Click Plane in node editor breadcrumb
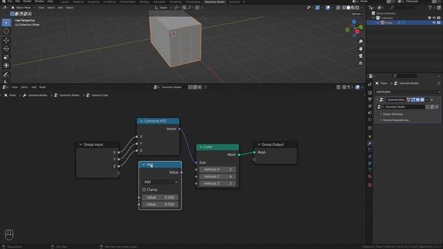This screenshot has height=249, width=443. pos(12,95)
